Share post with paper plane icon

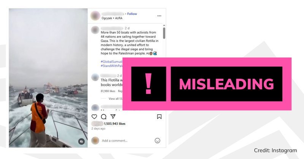pos(113,116)
